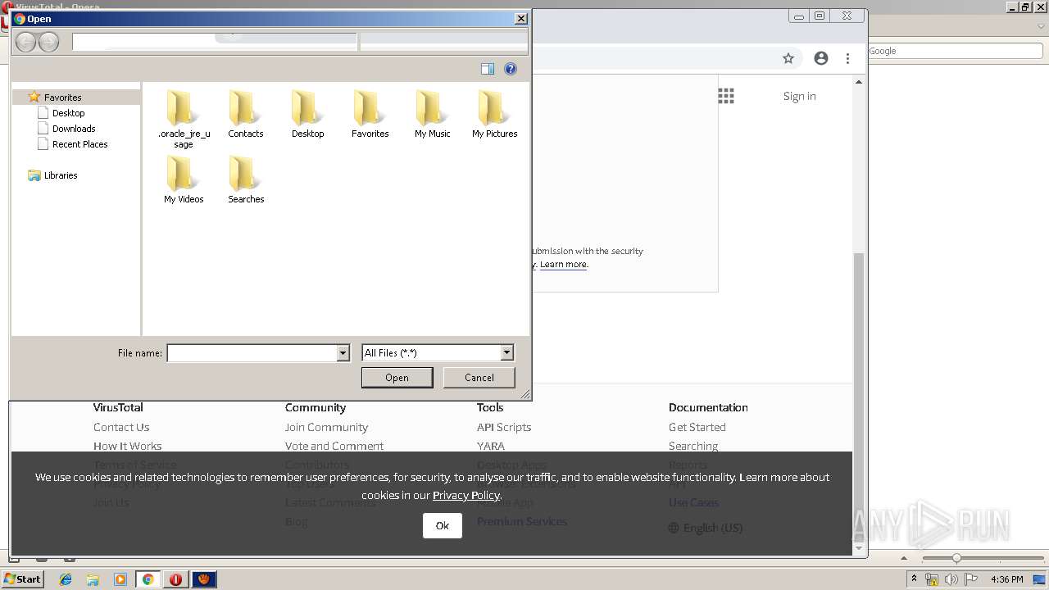Screen dimensions: 1049x590
Task: Bookmark page with the star icon in Chrome
Action: 788,58
